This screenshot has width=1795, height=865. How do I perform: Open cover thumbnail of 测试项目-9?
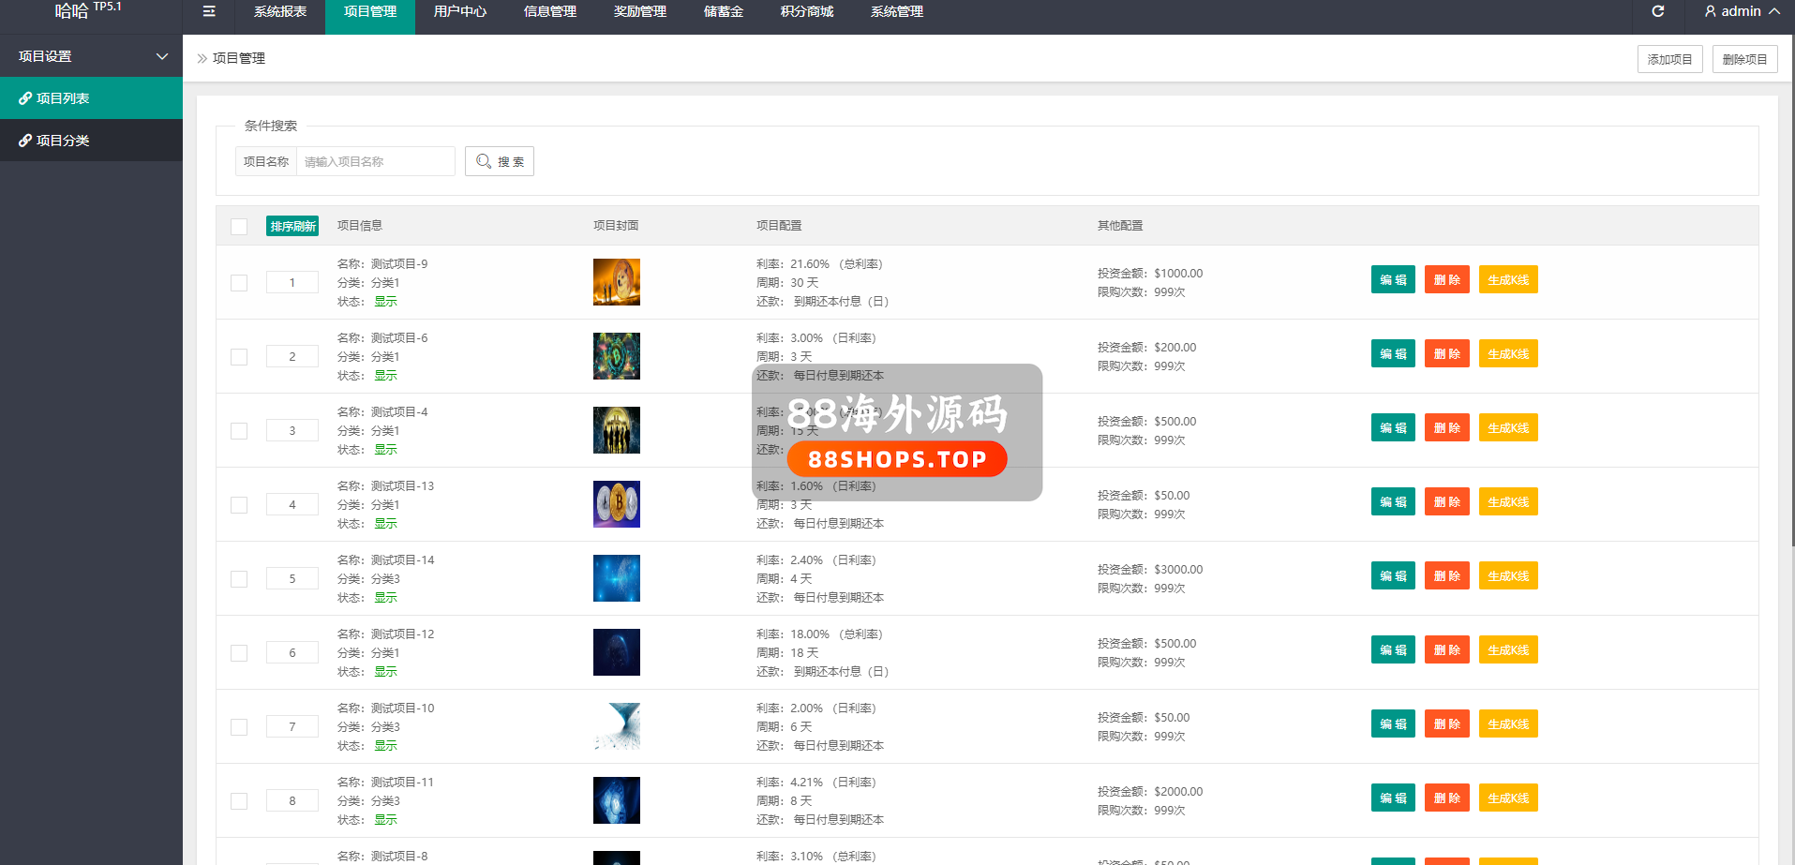616,282
